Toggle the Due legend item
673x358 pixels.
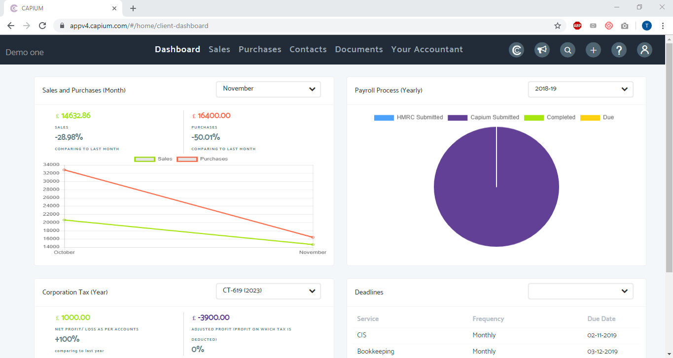point(597,118)
